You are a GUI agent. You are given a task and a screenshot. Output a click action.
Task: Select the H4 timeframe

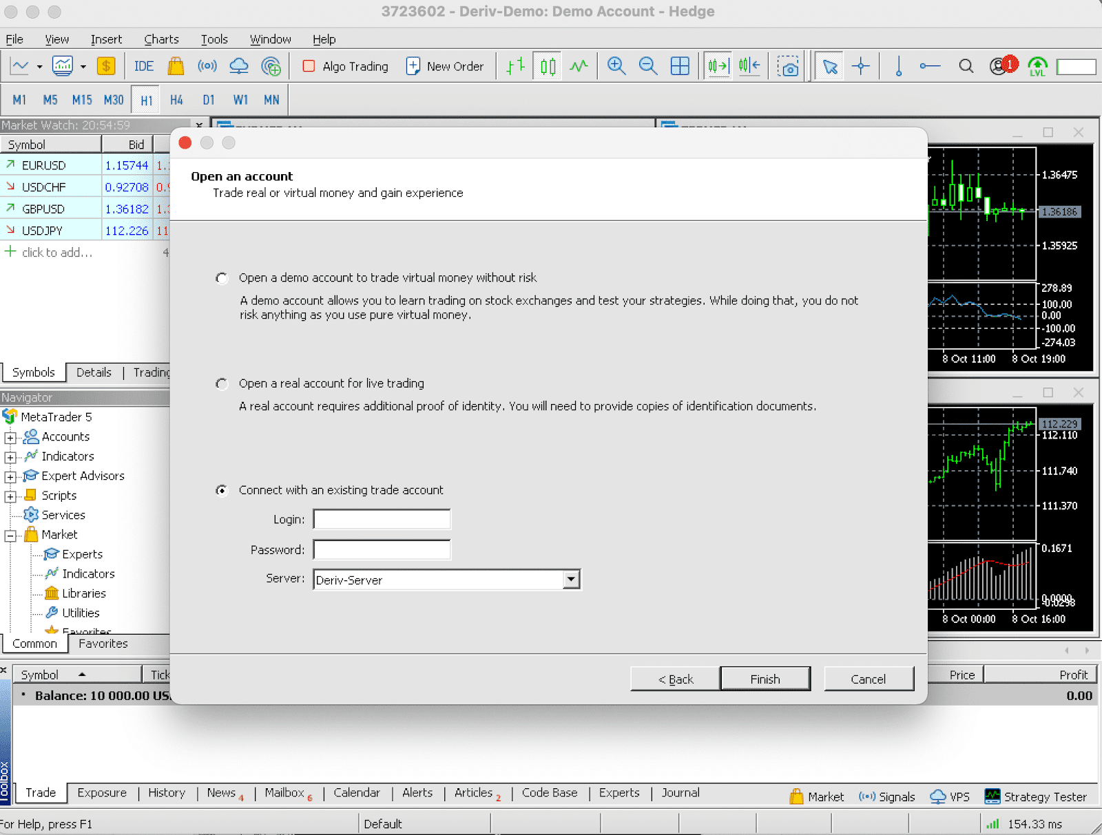(176, 100)
